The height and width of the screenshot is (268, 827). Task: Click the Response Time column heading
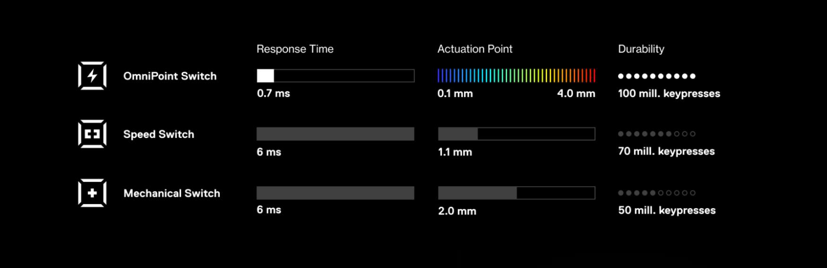(295, 49)
